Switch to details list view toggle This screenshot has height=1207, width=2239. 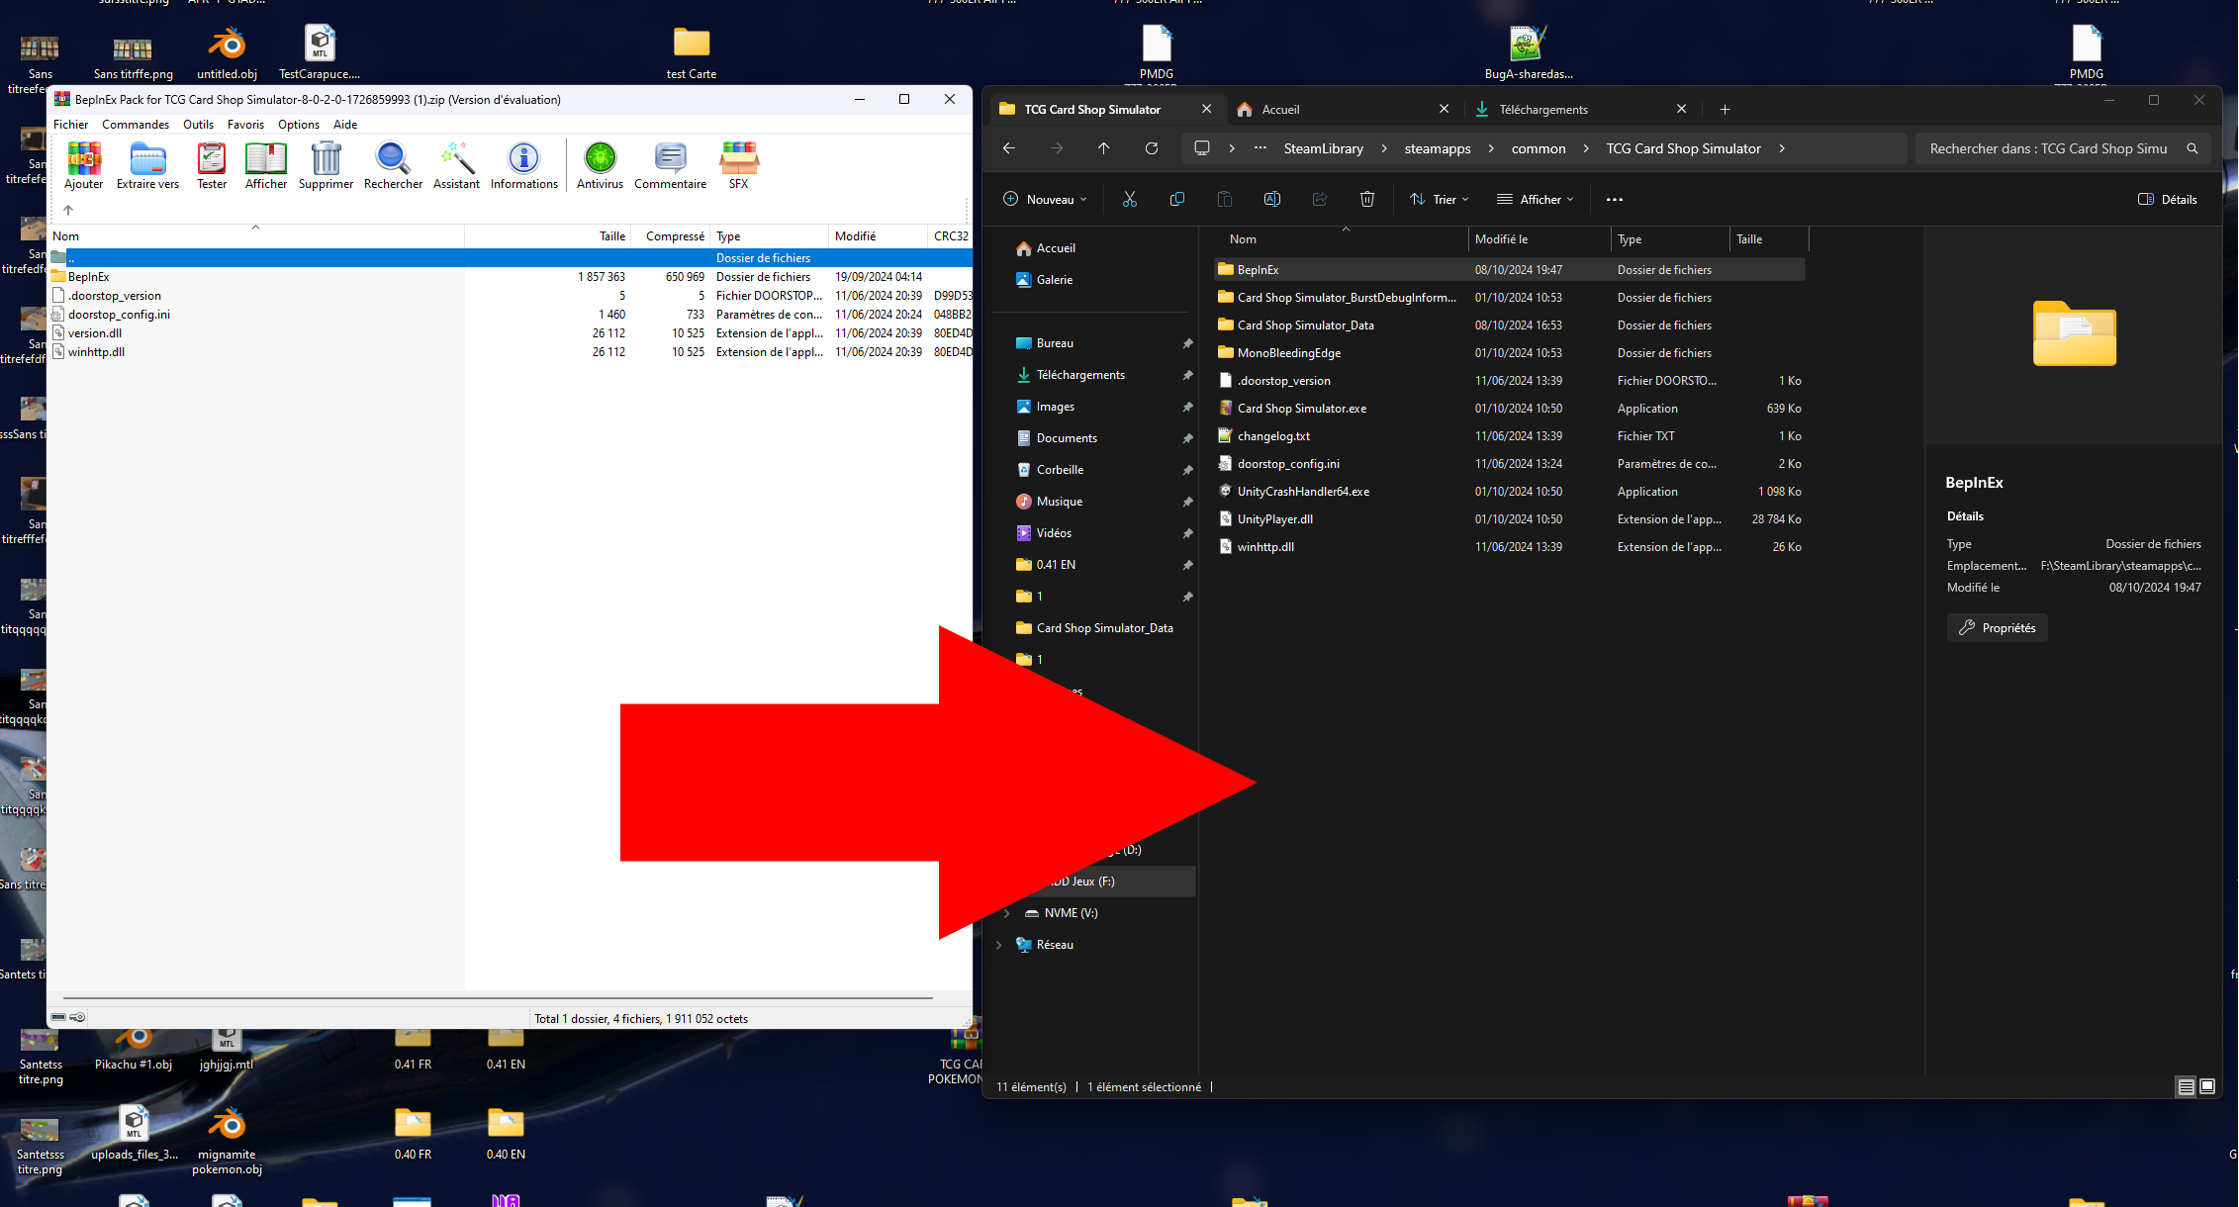[2186, 1086]
